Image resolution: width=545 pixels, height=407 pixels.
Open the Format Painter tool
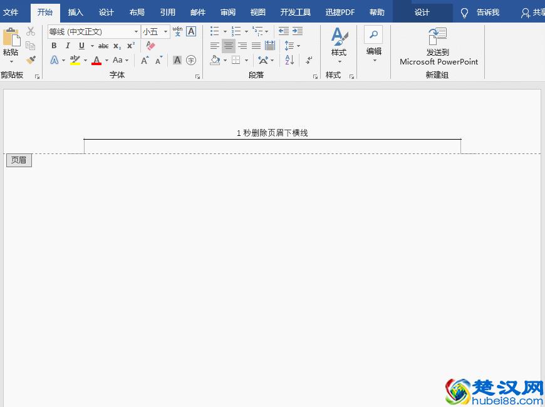pos(31,60)
